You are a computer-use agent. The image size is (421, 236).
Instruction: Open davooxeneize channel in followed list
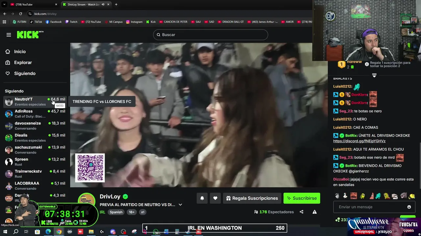(x=35, y=126)
